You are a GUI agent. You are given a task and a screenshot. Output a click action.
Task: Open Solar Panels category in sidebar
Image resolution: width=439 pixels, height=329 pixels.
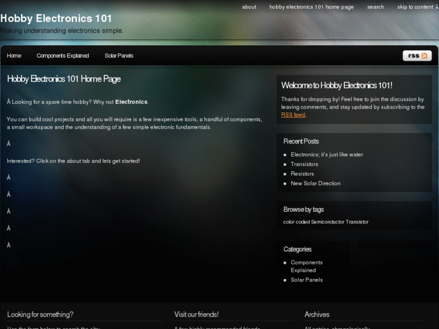coord(307,280)
